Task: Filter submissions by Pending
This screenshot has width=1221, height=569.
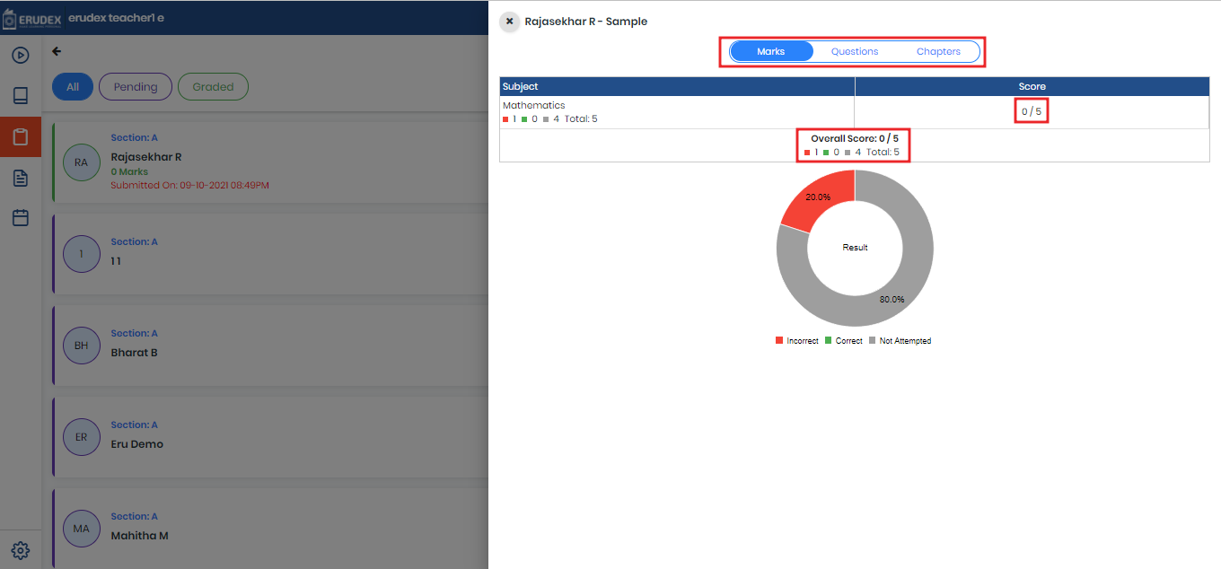Action: [x=135, y=87]
